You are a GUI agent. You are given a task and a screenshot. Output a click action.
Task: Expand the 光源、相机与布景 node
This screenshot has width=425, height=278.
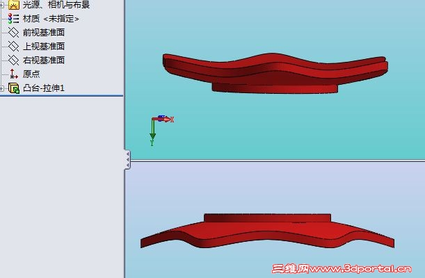[1, 5]
